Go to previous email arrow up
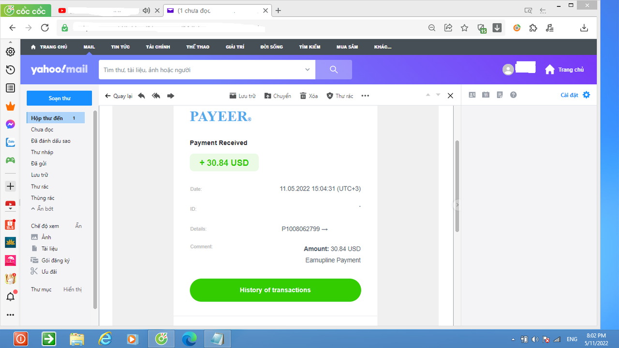619x348 pixels. pyautogui.click(x=427, y=95)
